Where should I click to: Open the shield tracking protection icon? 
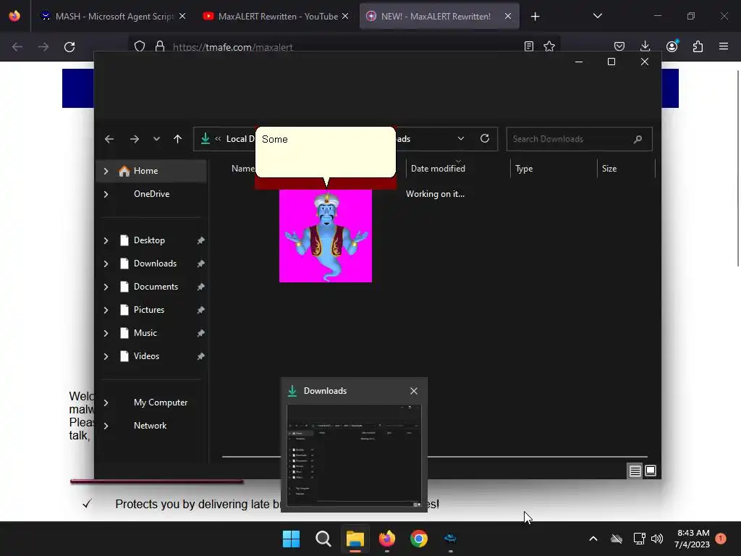coord(140,46)
